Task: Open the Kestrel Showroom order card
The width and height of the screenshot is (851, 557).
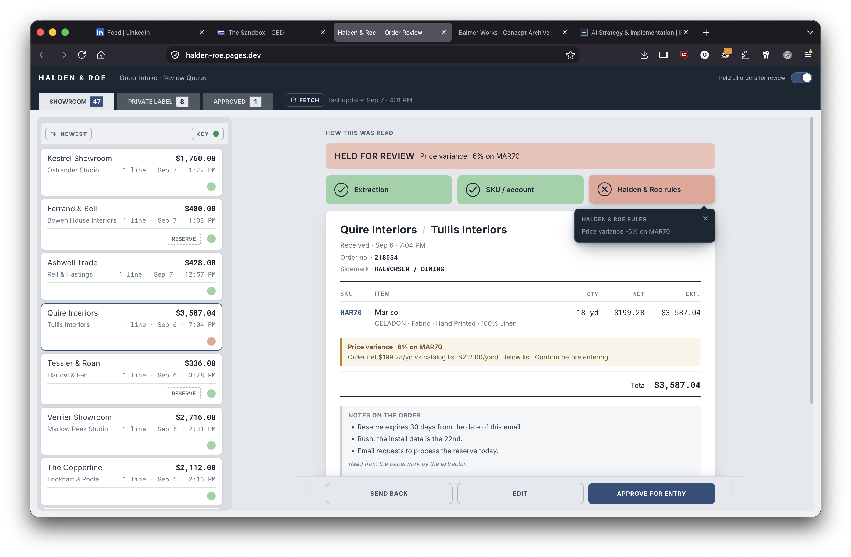Action: point(132,172)
